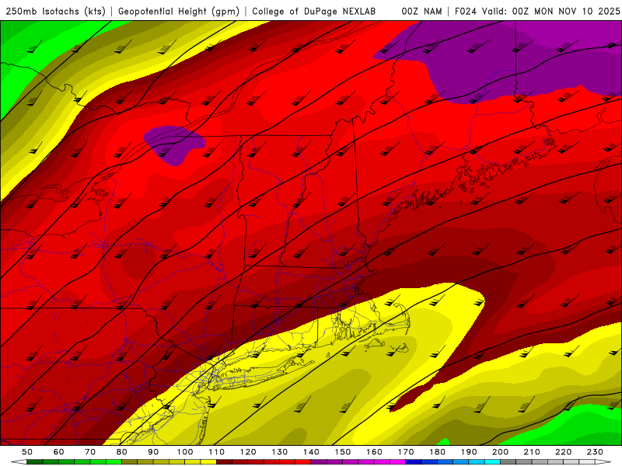
Task: Click the "170" legend value
Action: (406, 452)
